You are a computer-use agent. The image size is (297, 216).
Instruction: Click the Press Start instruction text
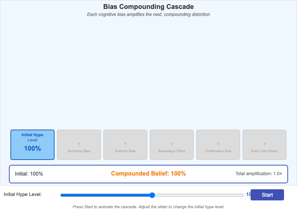[148, 207]
